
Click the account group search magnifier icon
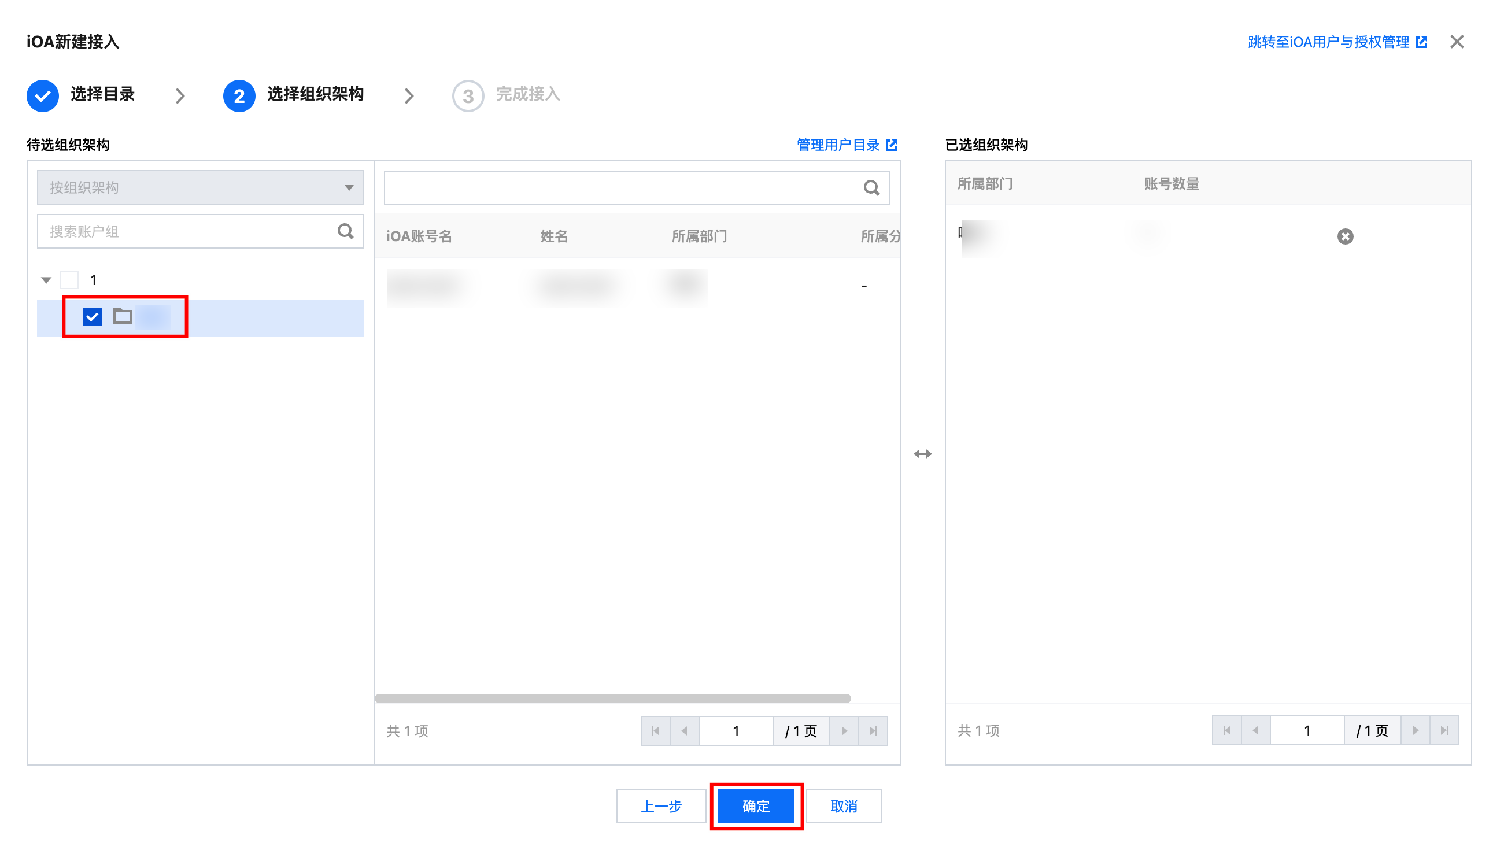(x=345, y=231)
